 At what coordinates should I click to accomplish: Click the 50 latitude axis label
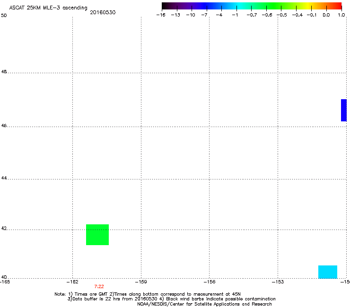(x=4, y=16)
